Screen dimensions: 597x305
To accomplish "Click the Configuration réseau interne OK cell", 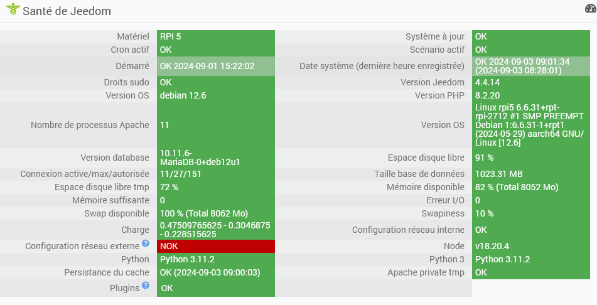I will pos(530,230).
